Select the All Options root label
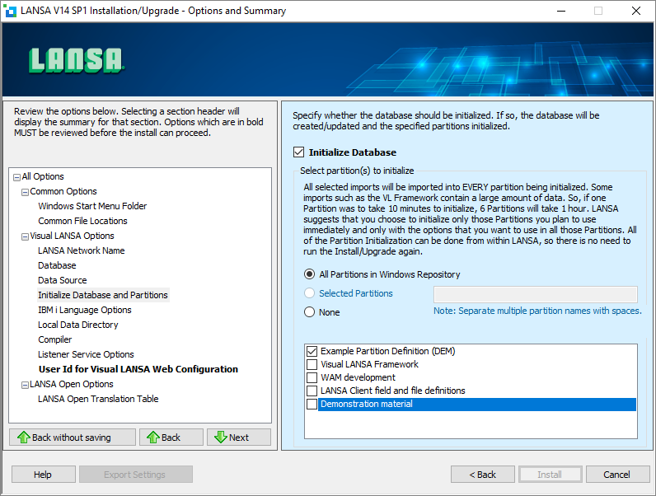This screenshot has height=496, width=656. pyautogui.click(x=43, y=176)
